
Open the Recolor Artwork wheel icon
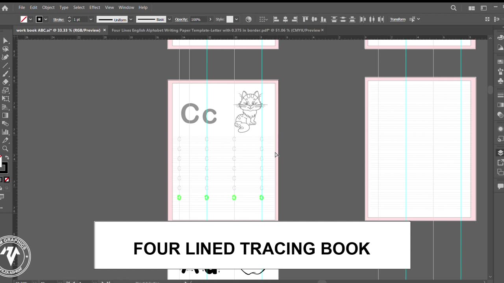click(x=248, y=19)
